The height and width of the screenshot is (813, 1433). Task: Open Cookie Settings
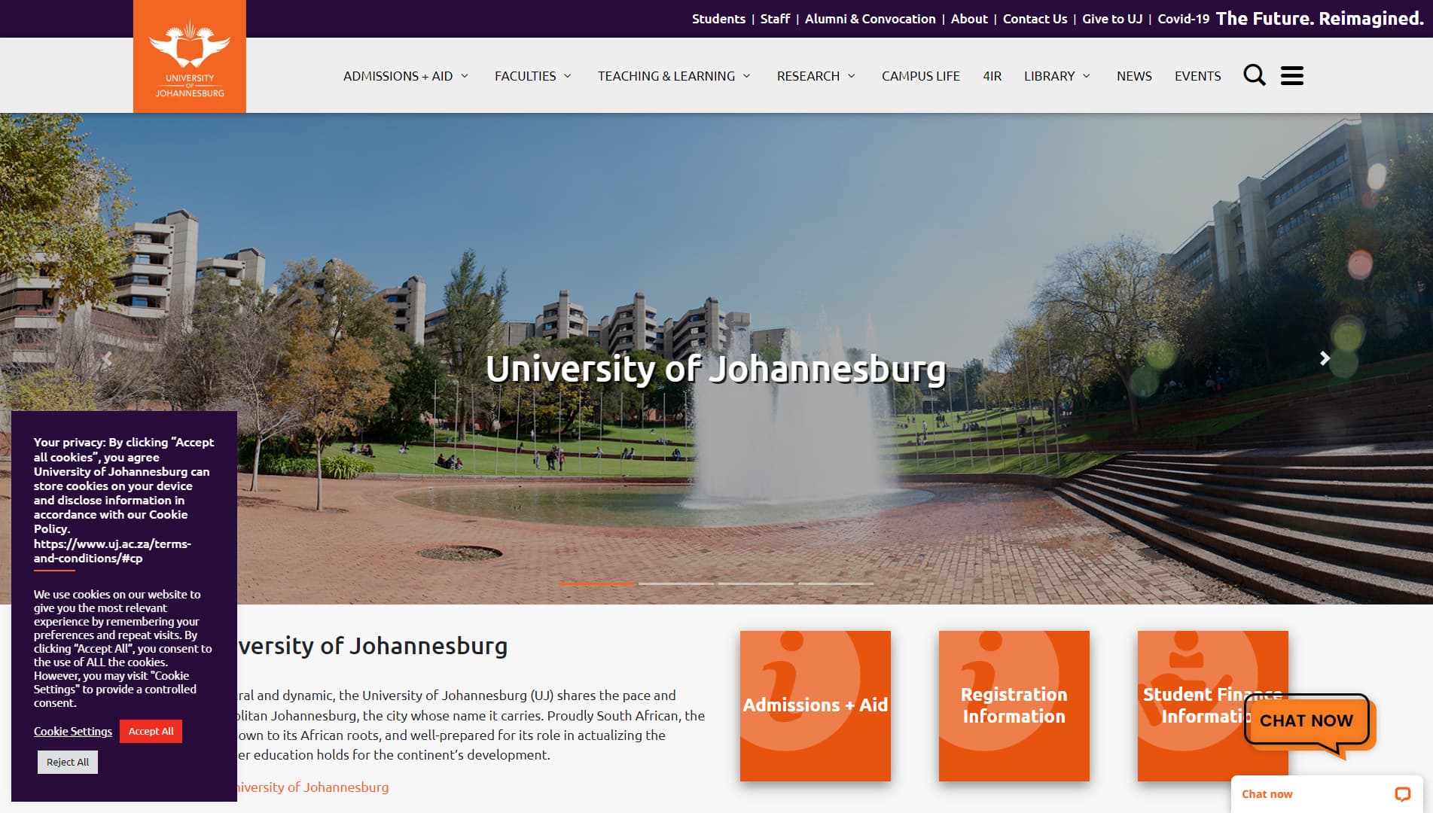pyautogui.click(x=73, y=731)
